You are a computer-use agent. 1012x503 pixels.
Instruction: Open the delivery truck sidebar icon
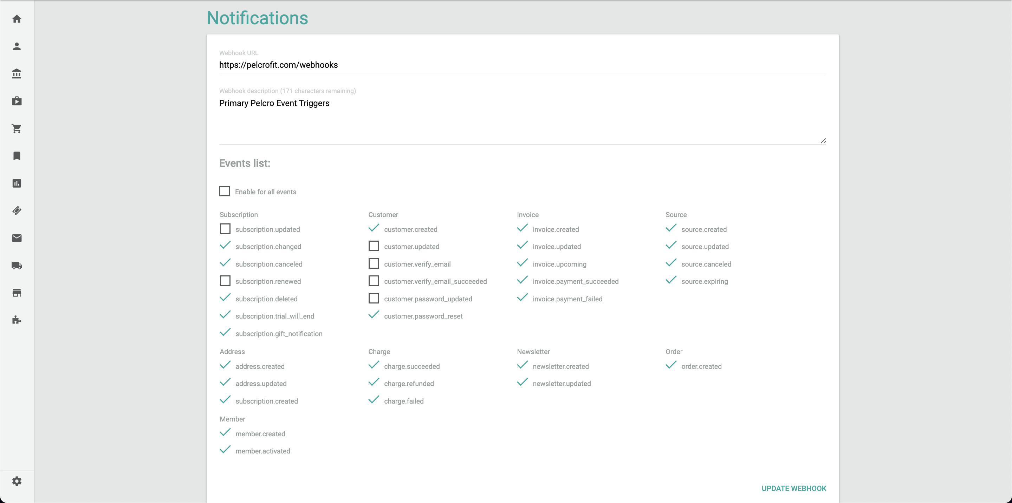coord(17,266)
